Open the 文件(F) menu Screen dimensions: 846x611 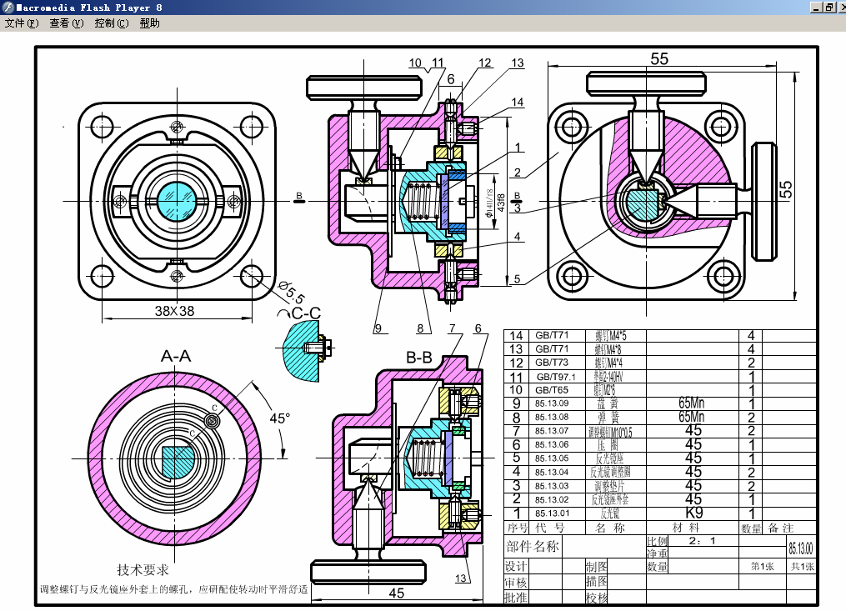point(22,23)
